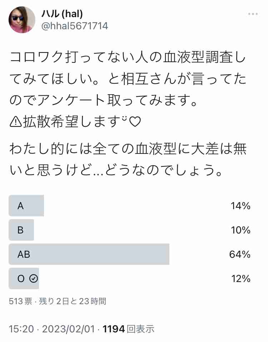
Task: Open the 2023/02/01 date link
Action: tap(68, 329)
